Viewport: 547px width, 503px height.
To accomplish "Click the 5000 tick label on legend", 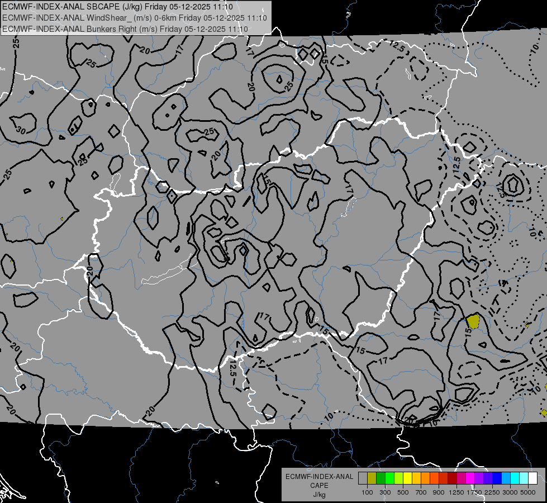I will 528,492.
